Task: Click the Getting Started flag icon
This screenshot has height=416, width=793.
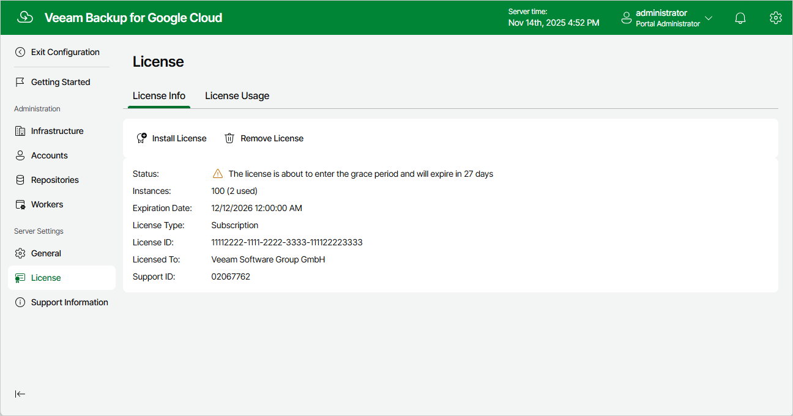Action: [20, 82]
